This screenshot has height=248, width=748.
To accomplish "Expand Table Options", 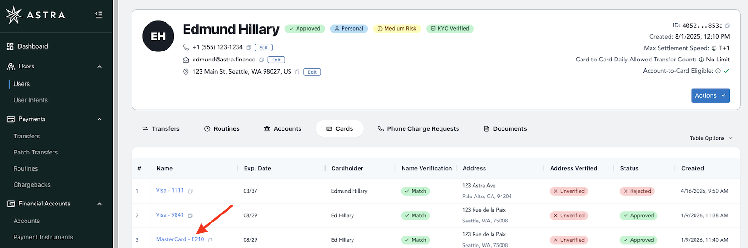I will click(x=711, y=138).
